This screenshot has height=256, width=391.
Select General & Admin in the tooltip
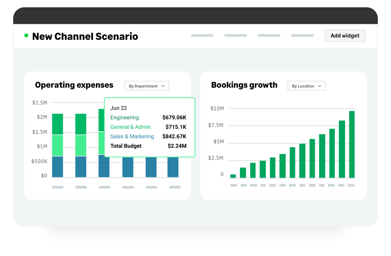131,127
